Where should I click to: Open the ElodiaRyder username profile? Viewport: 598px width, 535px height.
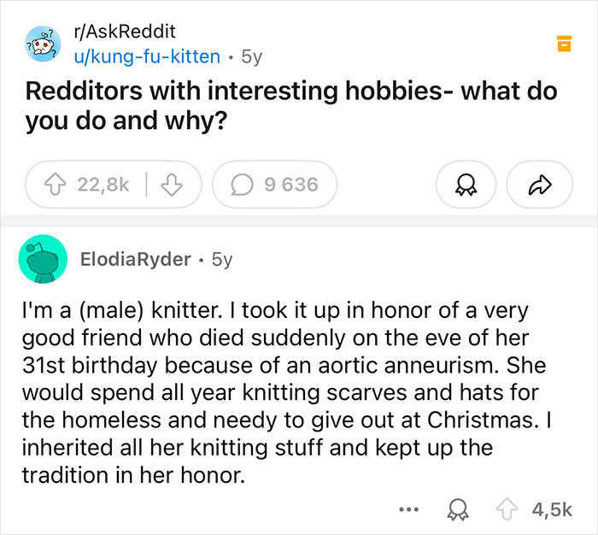click(134, 259)
